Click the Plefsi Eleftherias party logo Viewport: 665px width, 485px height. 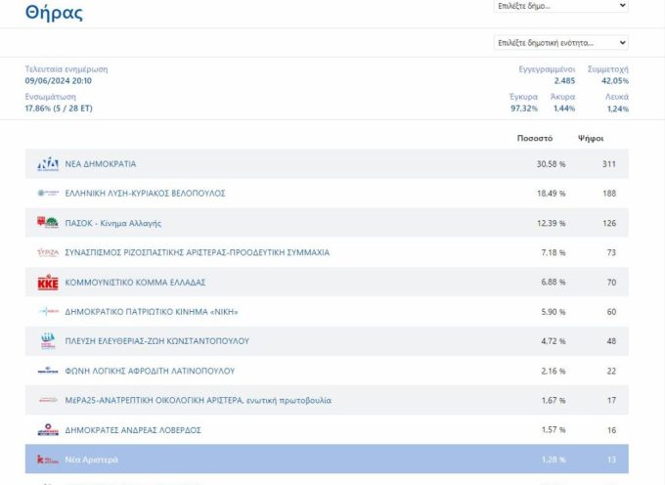point(48,341)
